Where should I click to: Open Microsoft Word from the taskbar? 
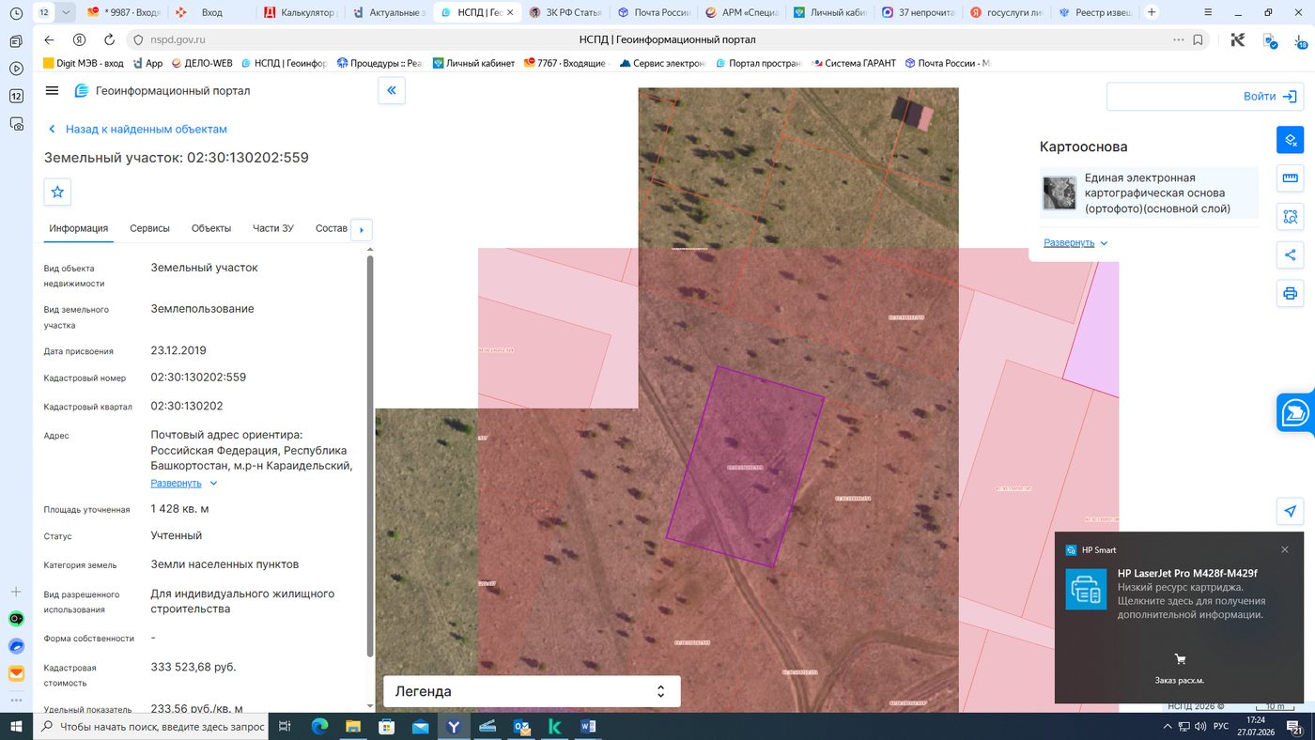pos(589,726)
